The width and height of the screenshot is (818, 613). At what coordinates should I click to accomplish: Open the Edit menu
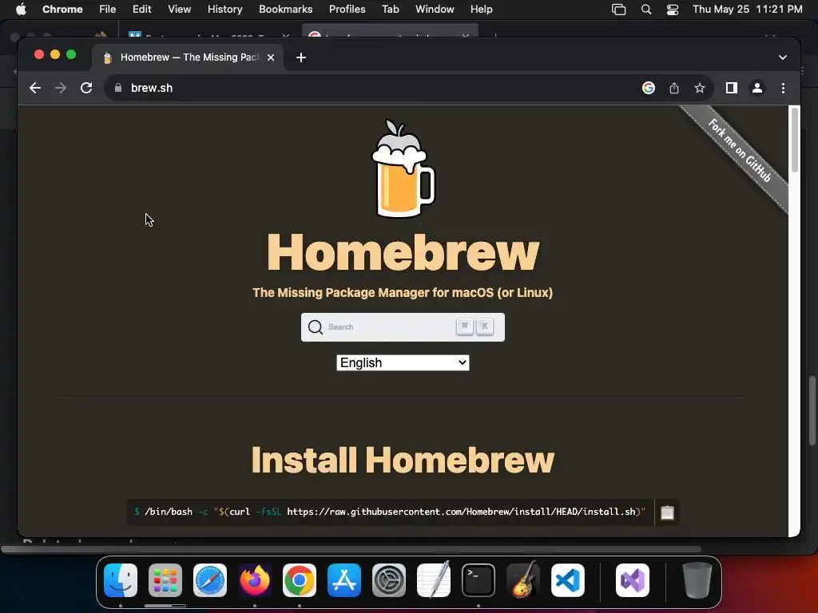142,10
